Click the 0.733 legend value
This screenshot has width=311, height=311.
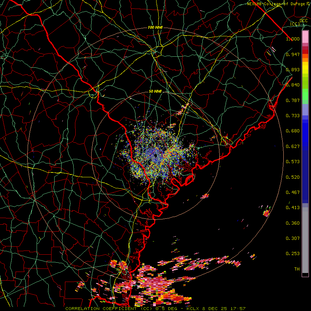pyautogui.click(x=293, y=116)
